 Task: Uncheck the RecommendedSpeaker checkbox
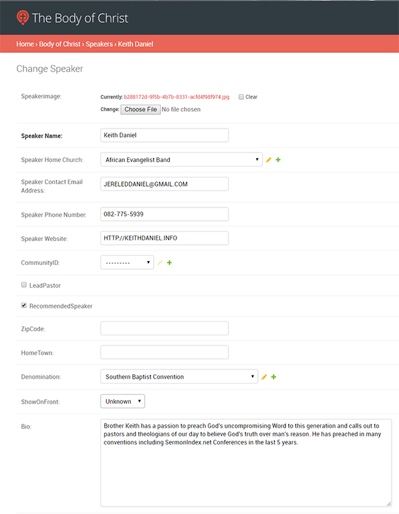pos(24,305)
